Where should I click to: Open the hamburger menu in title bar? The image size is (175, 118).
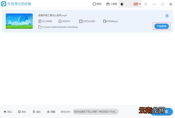click(x=146, y=4)
